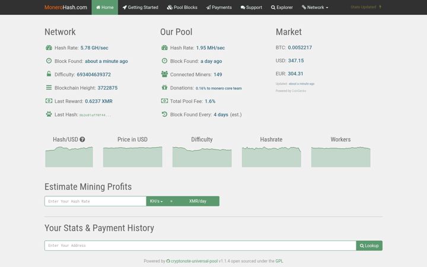Viewport: 427px width, 267px height.
Task: Click the pool Block Found clock icon
Action: click(x=164, y=61)
